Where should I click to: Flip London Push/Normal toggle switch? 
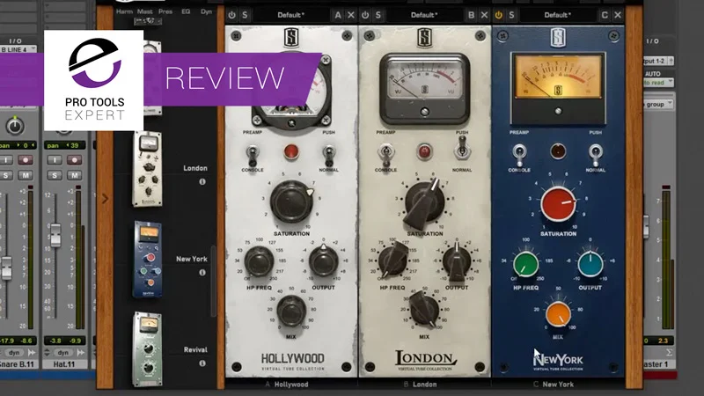[461, 148]
